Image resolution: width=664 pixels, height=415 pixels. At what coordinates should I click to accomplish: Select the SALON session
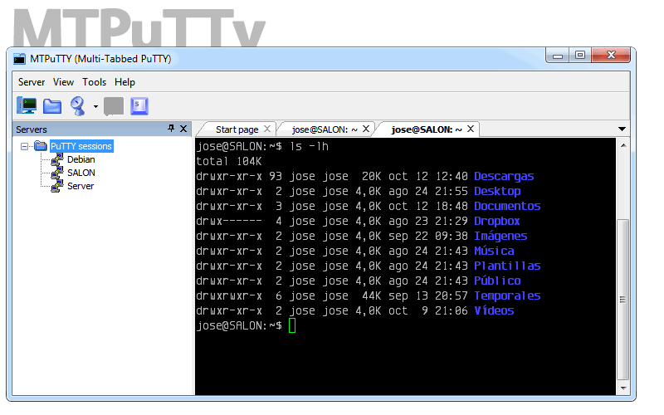[x=81, y=173]
